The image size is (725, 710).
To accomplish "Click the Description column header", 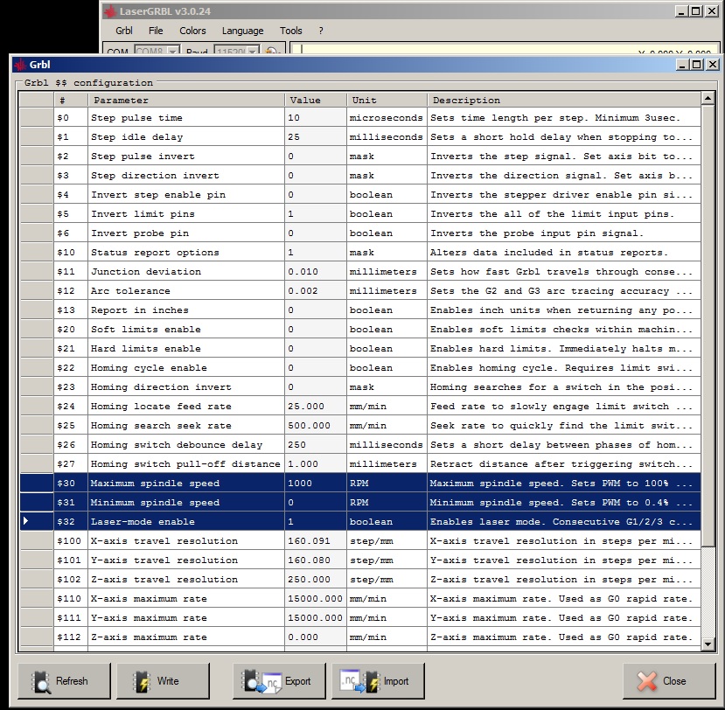I will [x=564, y=100].
